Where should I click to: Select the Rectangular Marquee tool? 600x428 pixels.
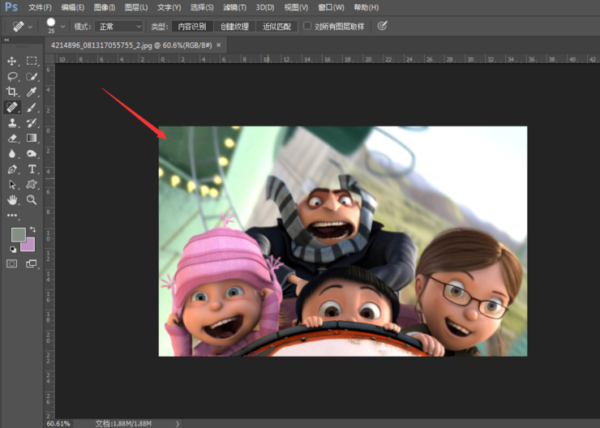[32, 61]
